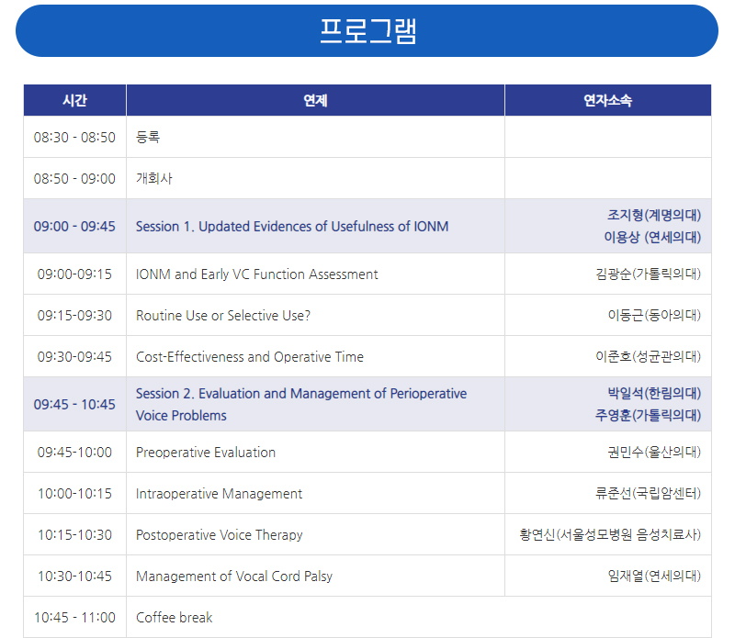
Task: Click the 등록 row entry
Action: (x=148, y=137)
